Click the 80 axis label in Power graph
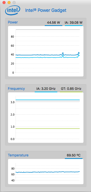This screenshot has height=192, width=91. coord(13,37)
